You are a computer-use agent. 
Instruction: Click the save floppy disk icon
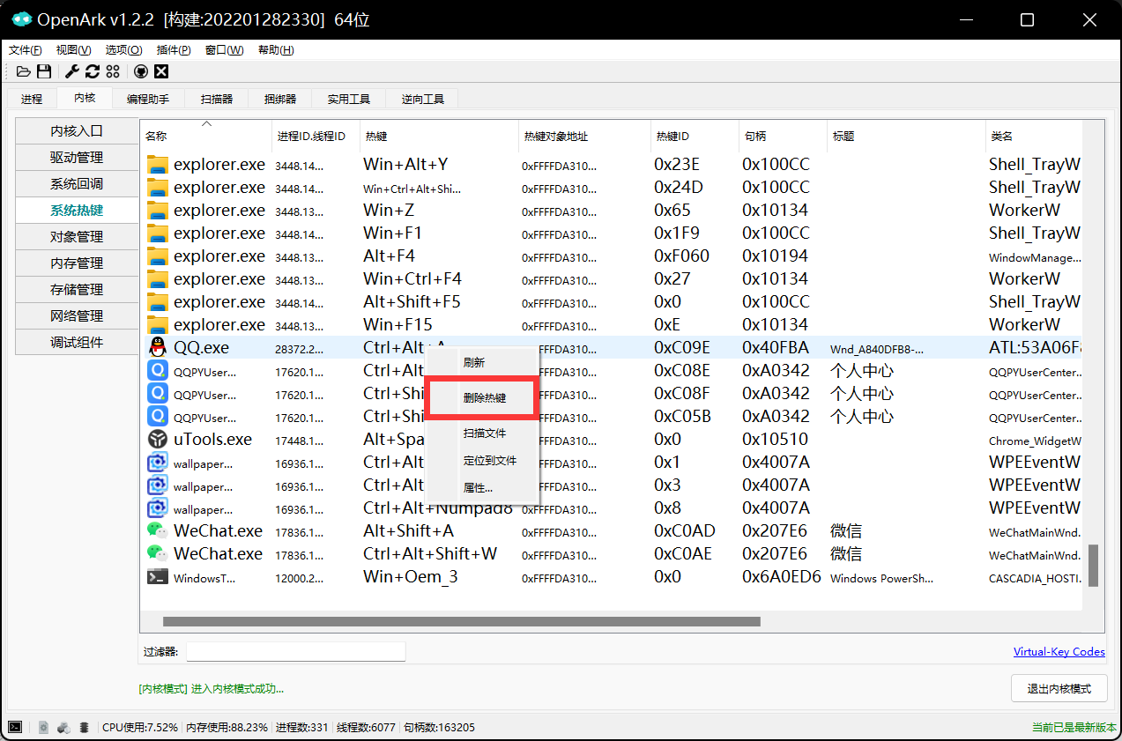[44, 71]
